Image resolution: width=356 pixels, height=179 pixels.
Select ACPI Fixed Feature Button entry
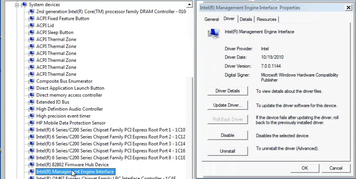coord(63,19)
